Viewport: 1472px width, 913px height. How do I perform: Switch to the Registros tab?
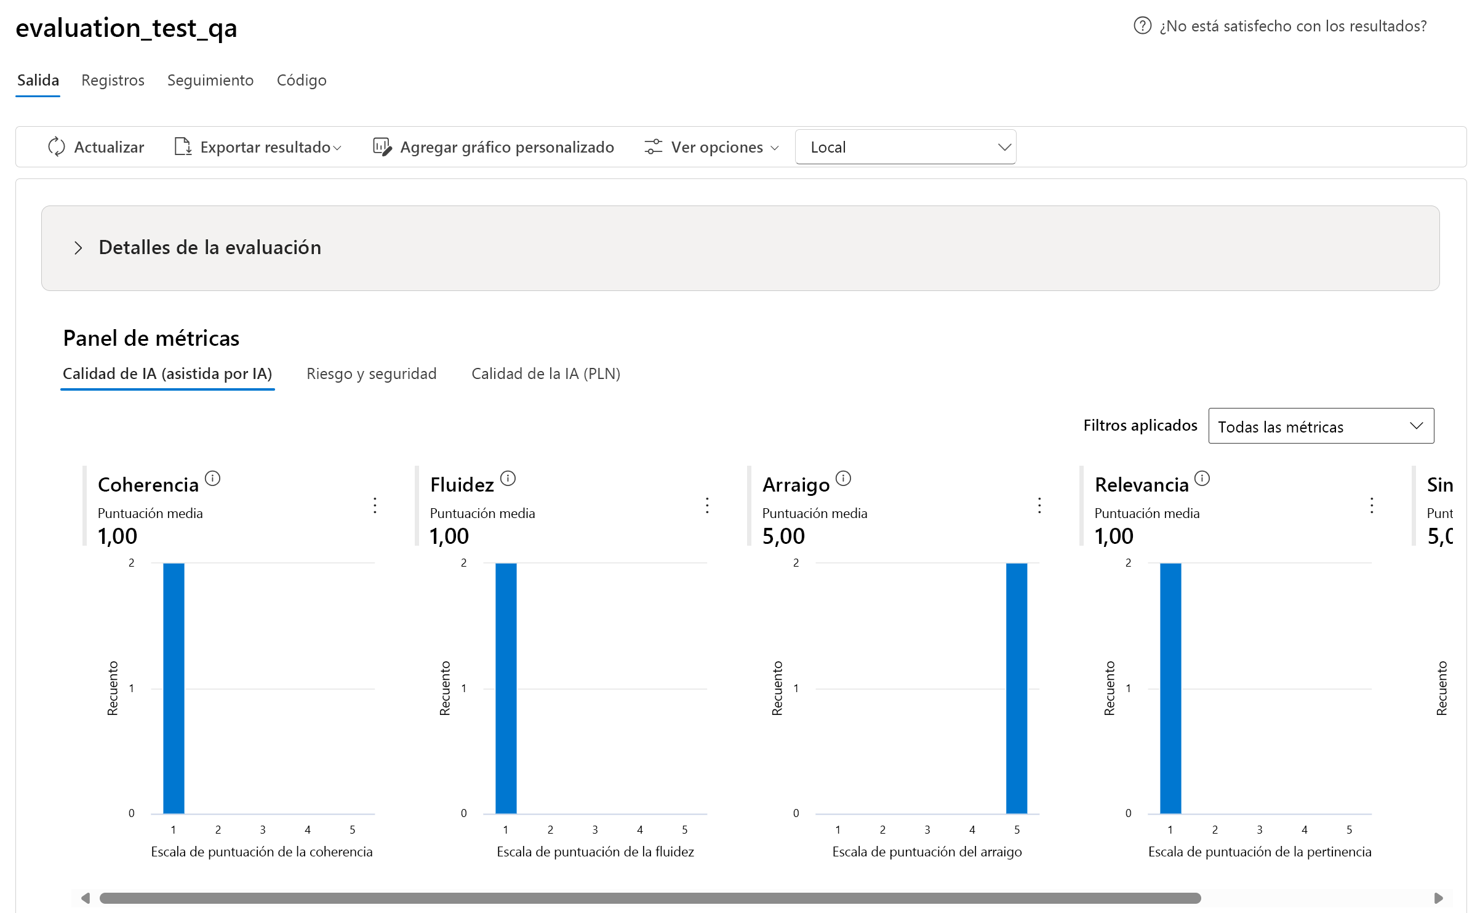pos(113,81)
